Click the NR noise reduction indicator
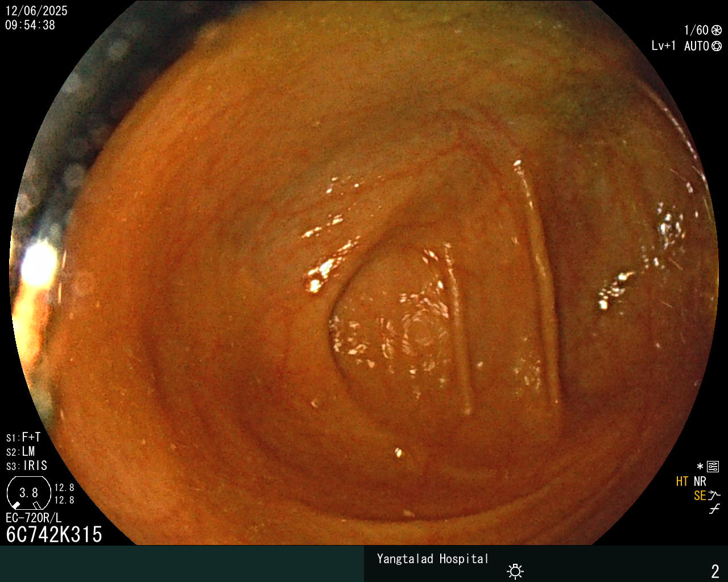This screenshot has width=728, height=582. (700, 481)
